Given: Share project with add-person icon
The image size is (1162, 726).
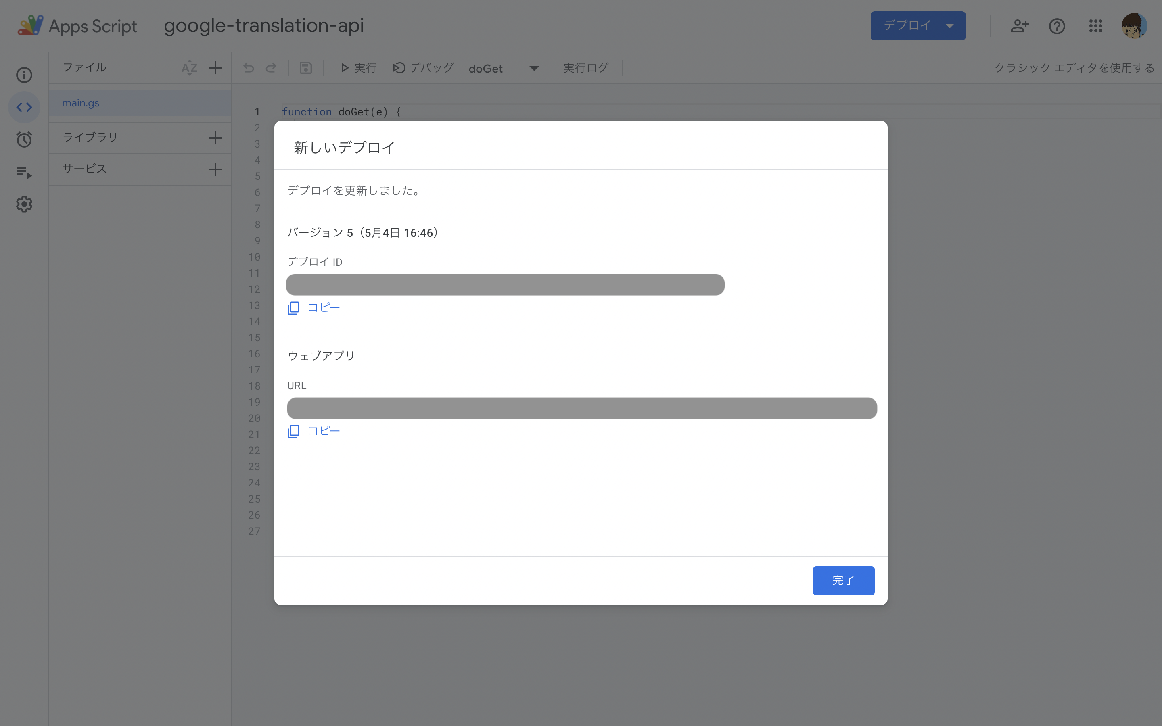Looking at the screenshot, I should click(x=1020, y=25).
